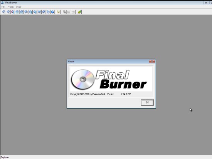Close the About dialog with red X
212x159 pixels.
click(152, 62)
